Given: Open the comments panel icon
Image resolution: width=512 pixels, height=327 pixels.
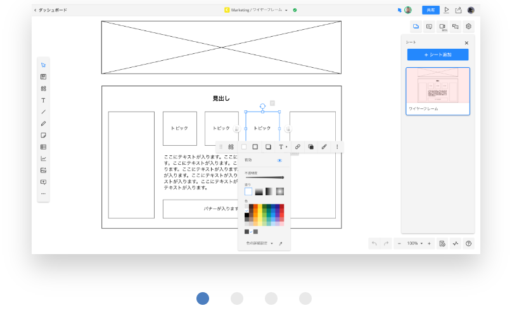Looking at the screenshot, I should point(429,27).
